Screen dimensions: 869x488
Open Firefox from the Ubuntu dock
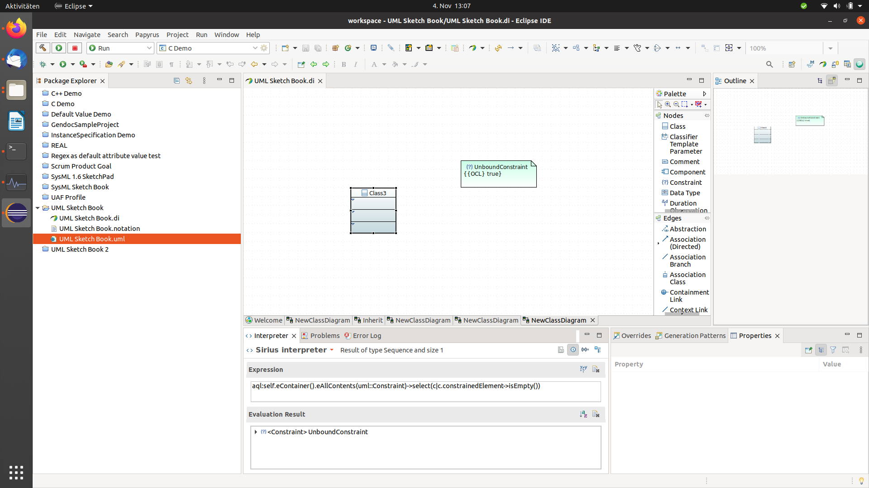click(16, 28)
